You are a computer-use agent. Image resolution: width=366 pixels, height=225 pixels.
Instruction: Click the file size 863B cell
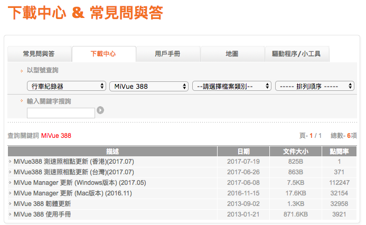(296, 172)
